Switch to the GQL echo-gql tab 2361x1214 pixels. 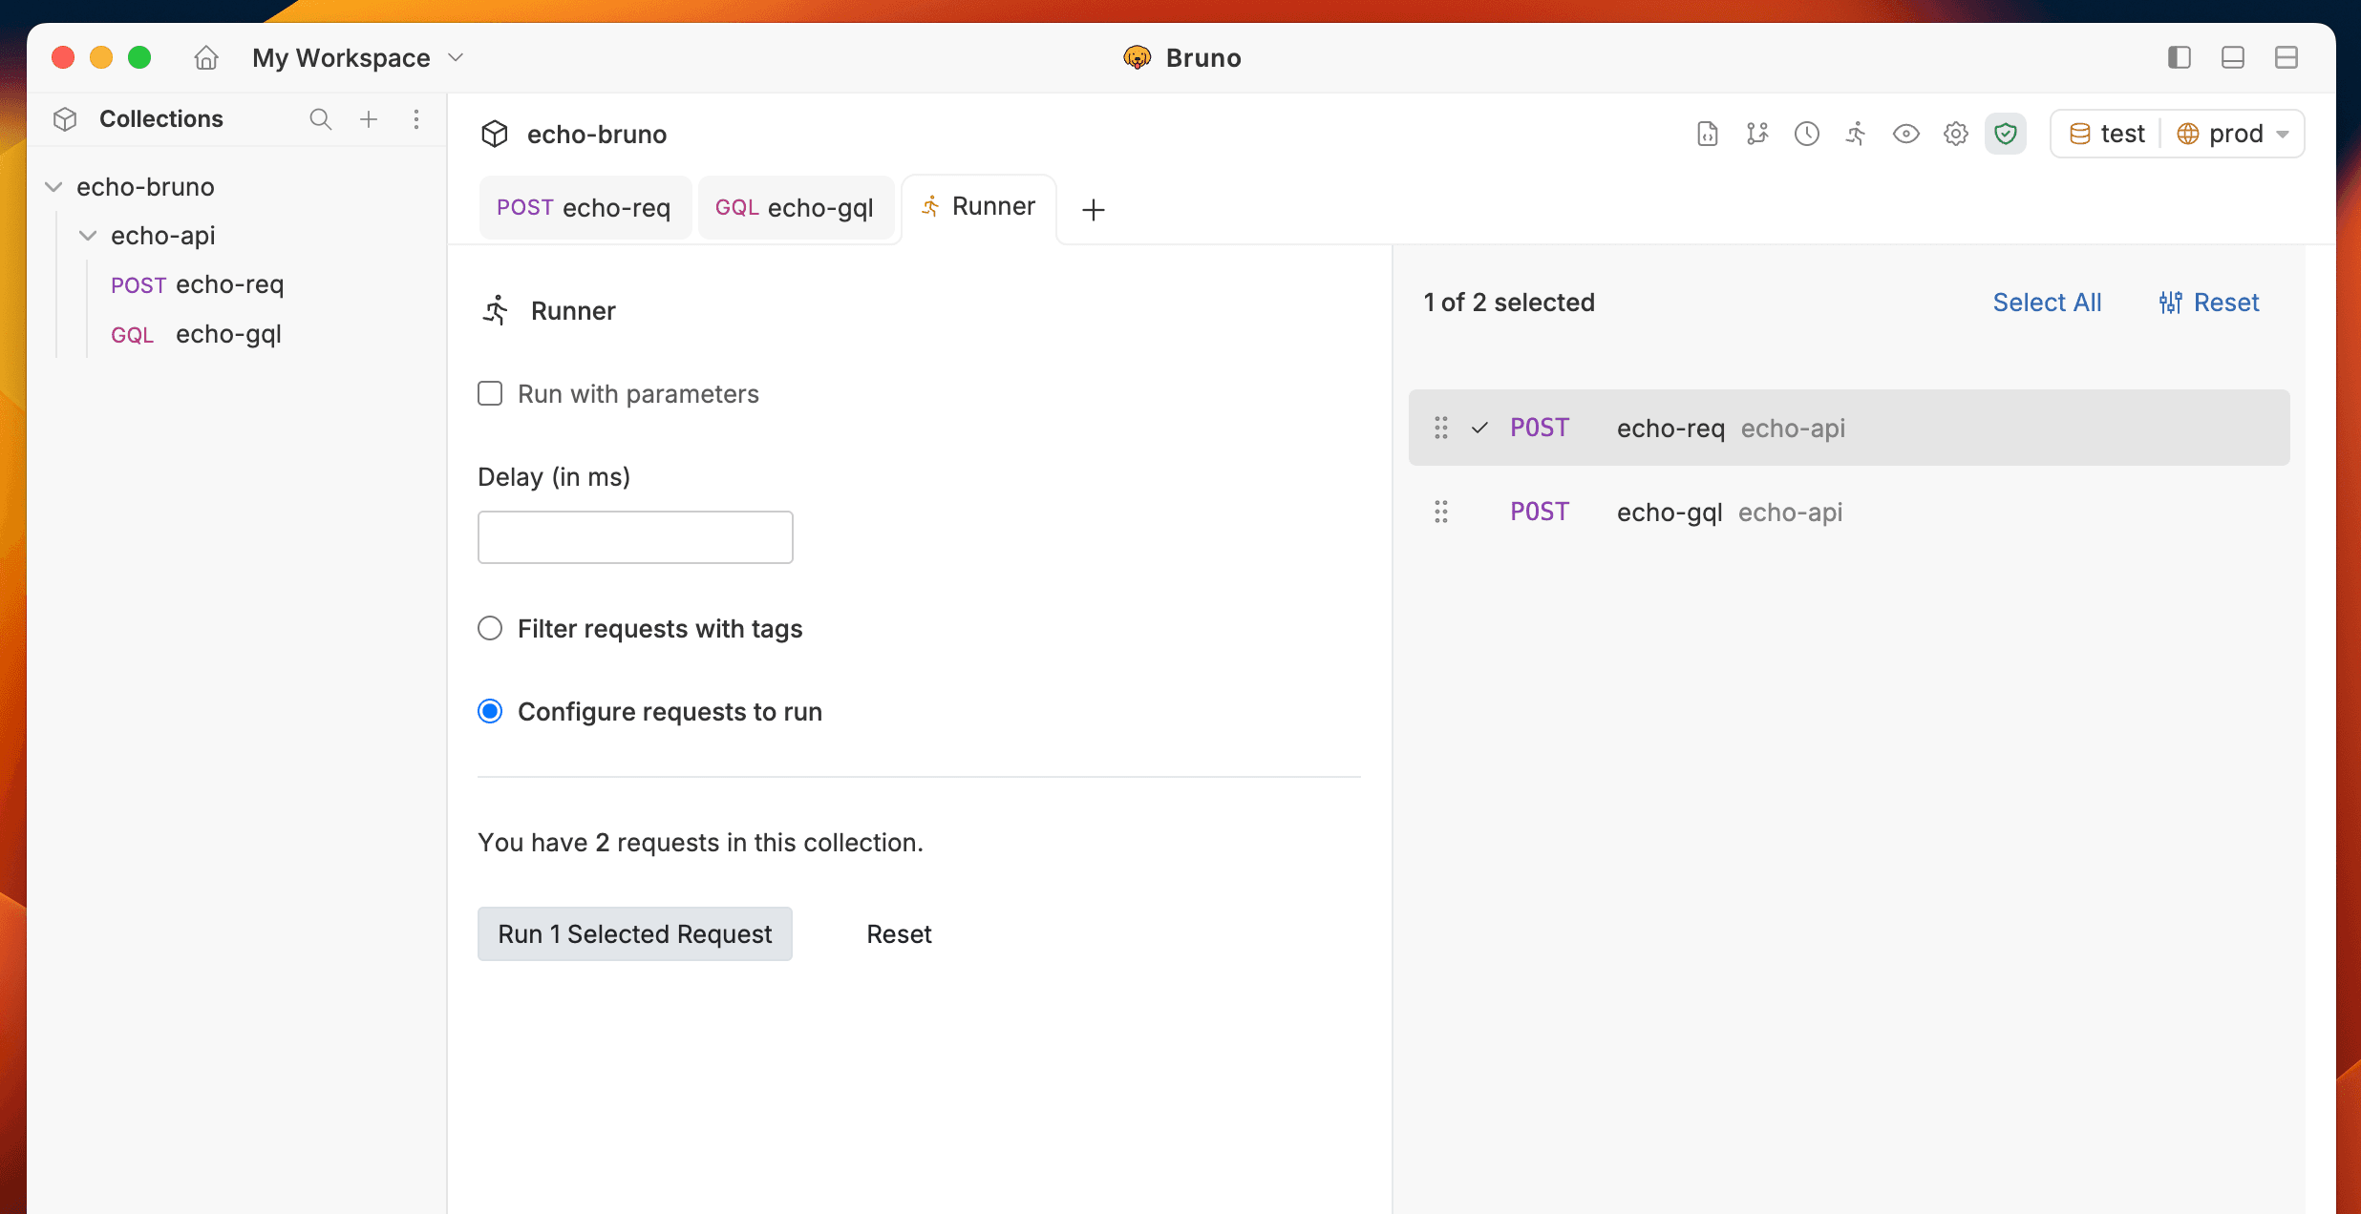click(795, 208)
